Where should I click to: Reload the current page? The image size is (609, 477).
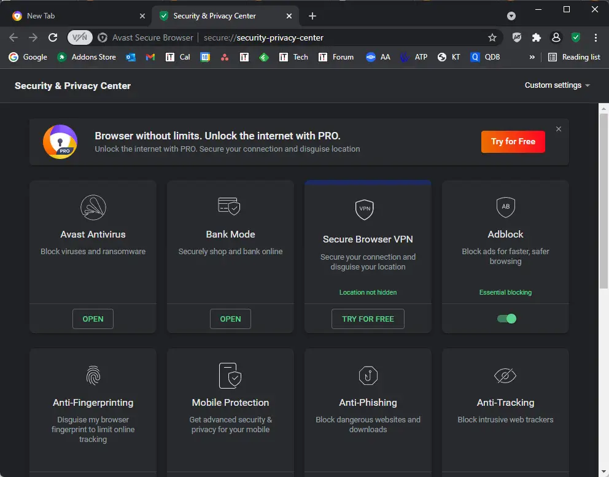click(x=53, y=37)
